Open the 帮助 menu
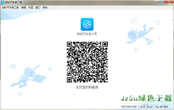 [x=45, y=8]
